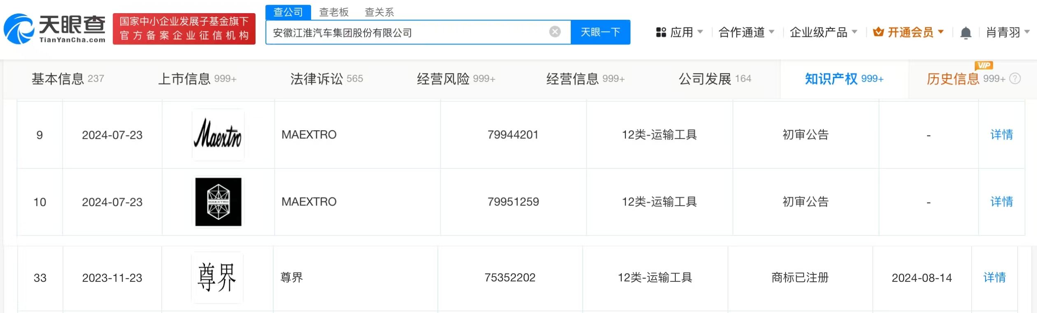Open the 基本信息 tab
Screen dimensions: 1037x313
(x=68, y=79)
